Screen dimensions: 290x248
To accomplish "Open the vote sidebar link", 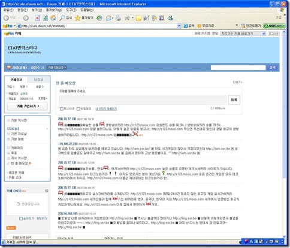I will click(x=14, y=153).
